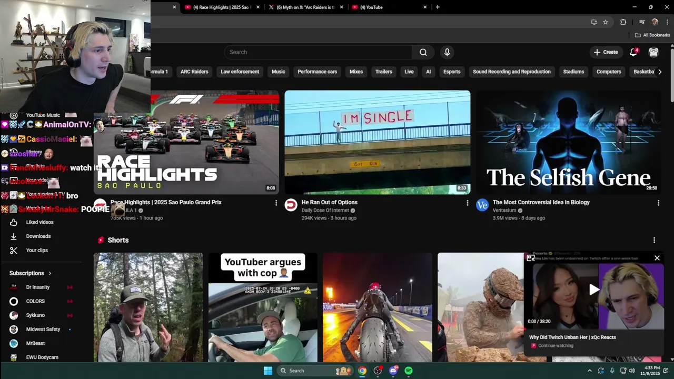Select the Law enforcement chip
This screenshot has width=674, height=379.
coord(240,72)
